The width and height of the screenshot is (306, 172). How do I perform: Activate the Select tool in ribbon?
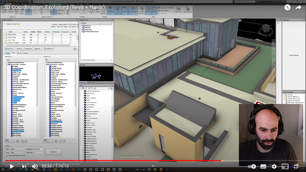point(28,10)
